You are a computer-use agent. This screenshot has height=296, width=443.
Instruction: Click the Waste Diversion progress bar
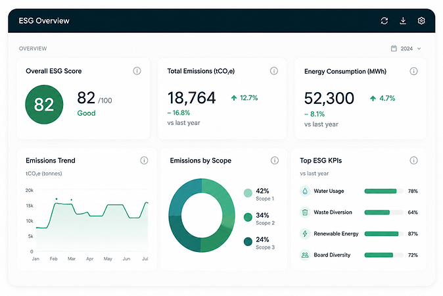click(x=384, y=212)
